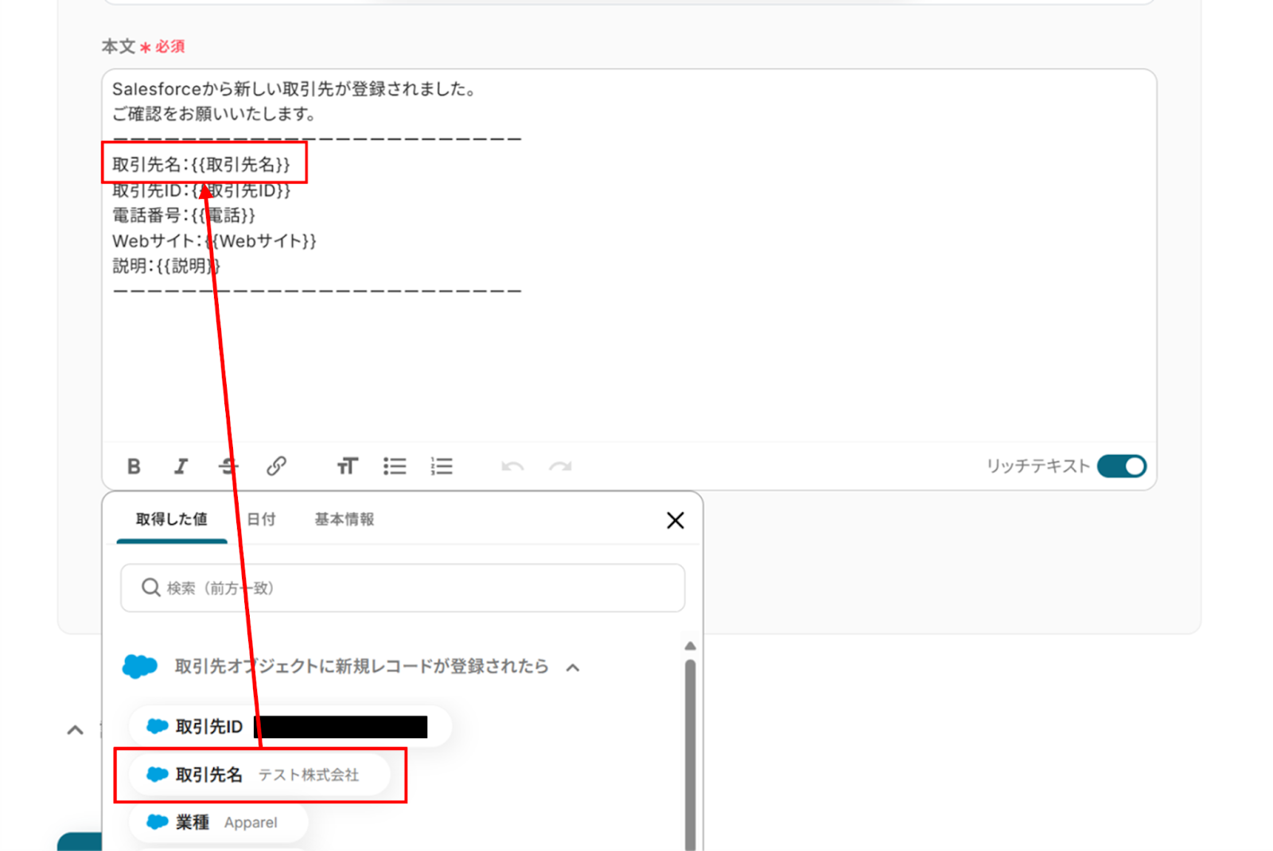The height and width of the screenshot is (851, 1273).
Task: Apply italic formatting to body text
Action: pyautogui.click(x=181, y=466)
